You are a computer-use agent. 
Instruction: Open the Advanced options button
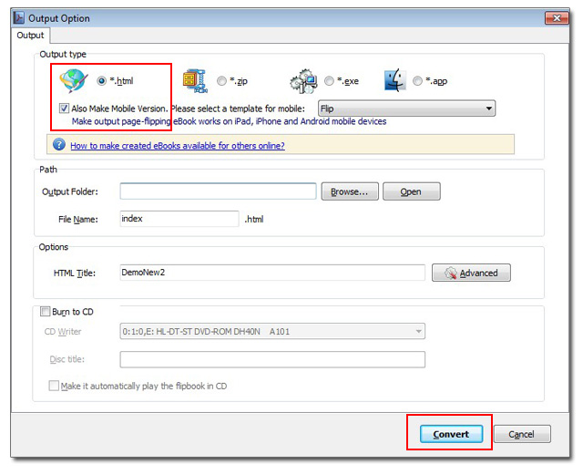[471, 273]
